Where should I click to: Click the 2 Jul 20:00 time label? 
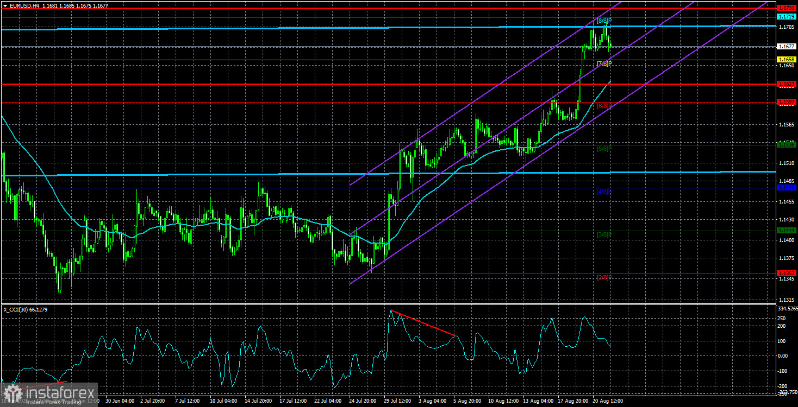pos(153,401)
